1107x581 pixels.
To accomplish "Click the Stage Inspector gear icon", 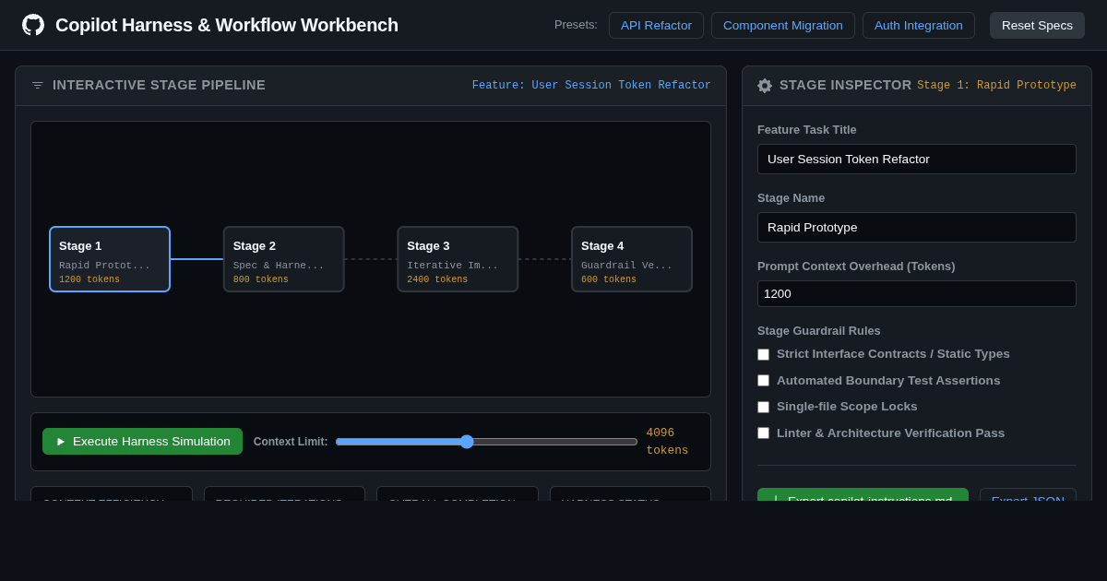I will [765, 85].
